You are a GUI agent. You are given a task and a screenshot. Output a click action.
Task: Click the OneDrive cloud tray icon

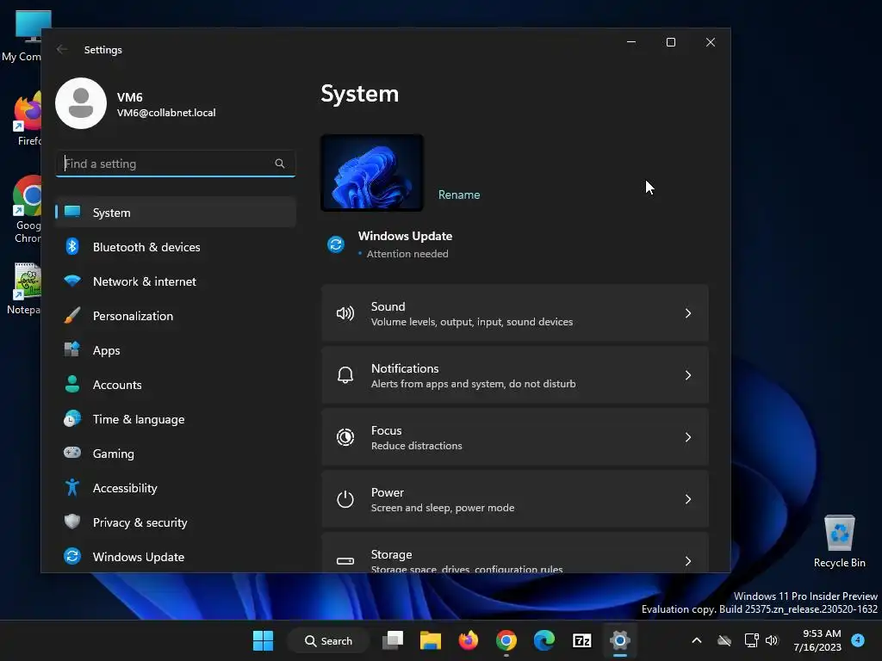coord(724,640)
